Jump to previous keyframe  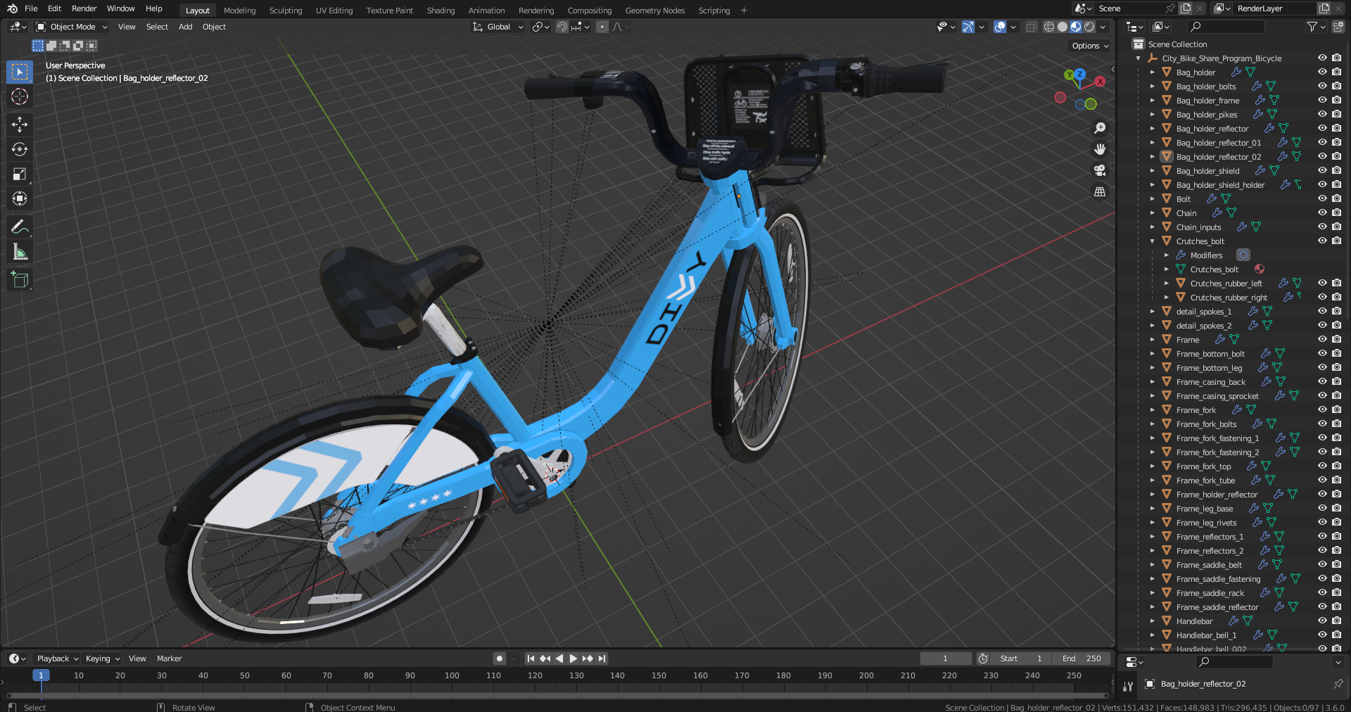pos(545,659)
